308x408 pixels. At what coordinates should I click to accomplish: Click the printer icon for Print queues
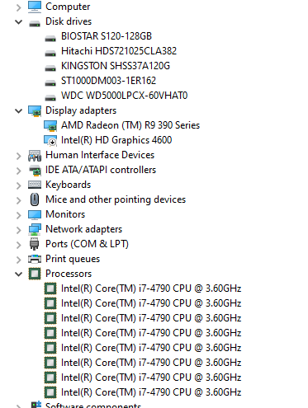(35, 259)
